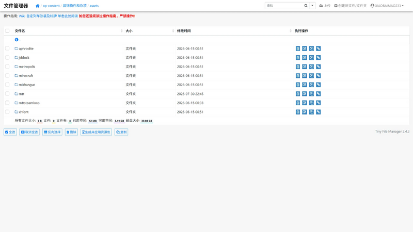
Task: Click the bottom 复制 button
Action: 121,132
